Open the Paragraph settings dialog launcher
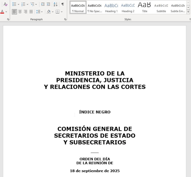Image resolution: width=191 pixels, height=177 pixels. 65,19
